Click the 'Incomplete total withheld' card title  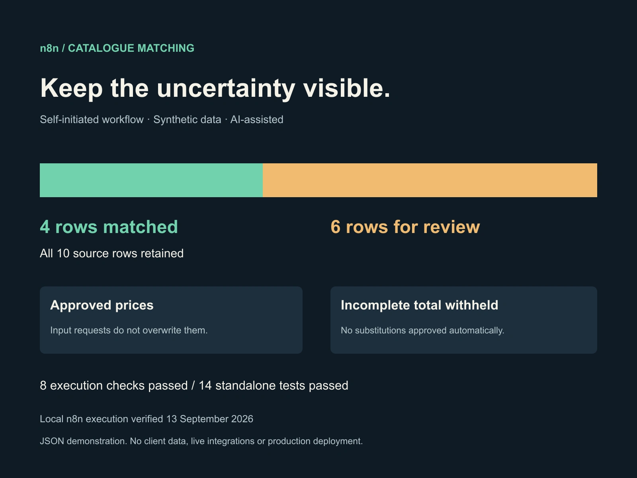[x=420, y=305]
